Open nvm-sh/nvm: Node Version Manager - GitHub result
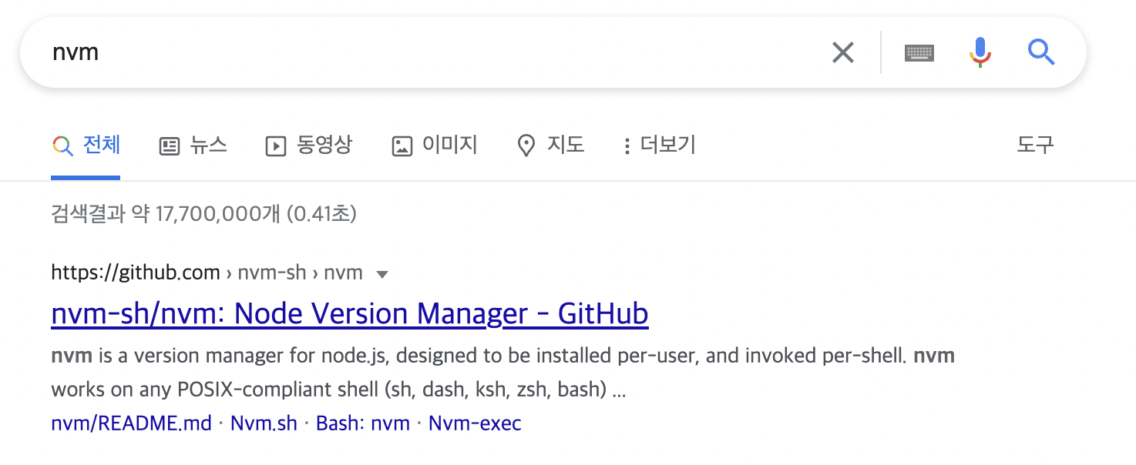This screenshot has height=465, width=1136. (350, 314)
